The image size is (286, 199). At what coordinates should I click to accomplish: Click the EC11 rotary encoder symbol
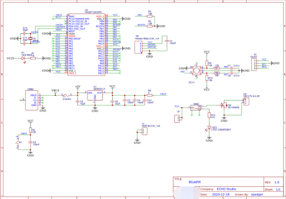[x=196, y=71]
